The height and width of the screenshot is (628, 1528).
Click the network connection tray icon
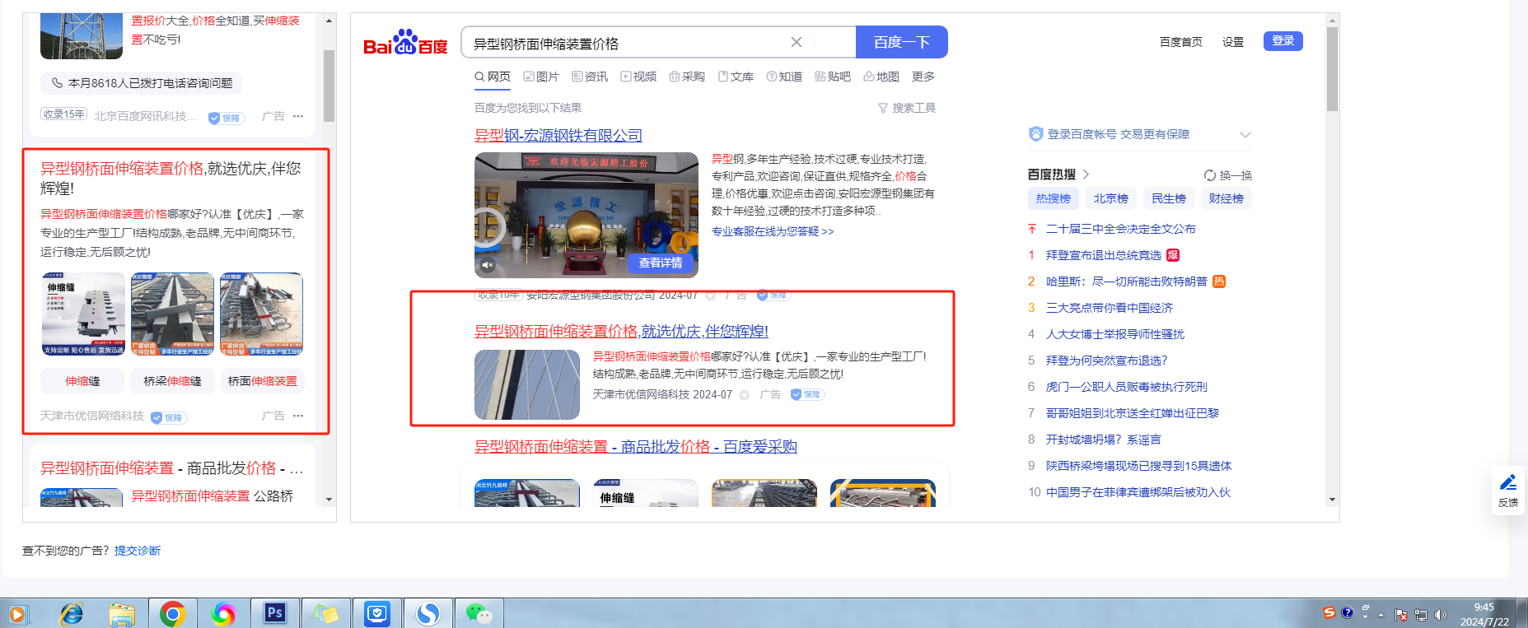click(x=1421, y=615)
